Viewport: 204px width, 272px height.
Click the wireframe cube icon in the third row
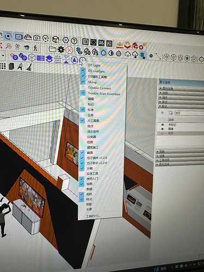(x=32, y=58)
